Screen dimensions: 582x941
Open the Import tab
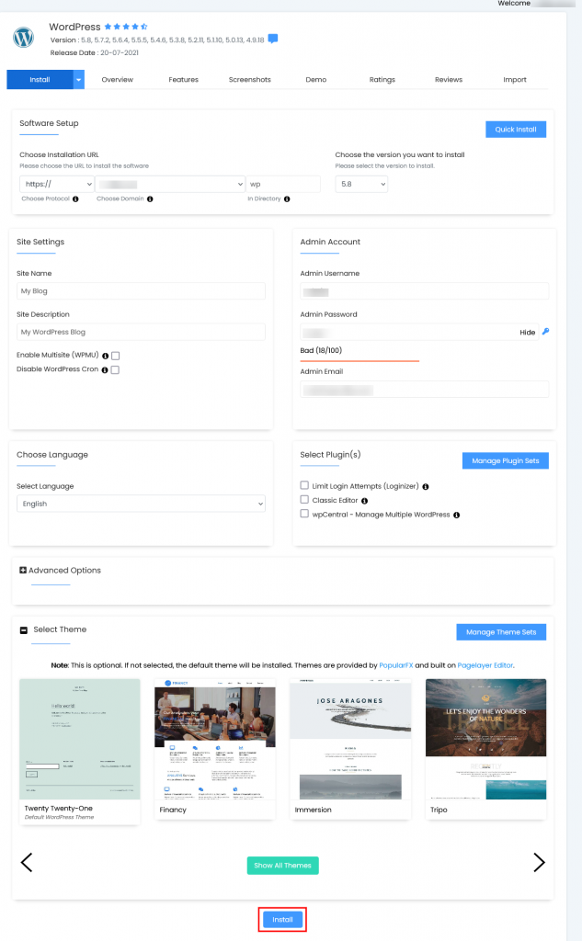515,79
